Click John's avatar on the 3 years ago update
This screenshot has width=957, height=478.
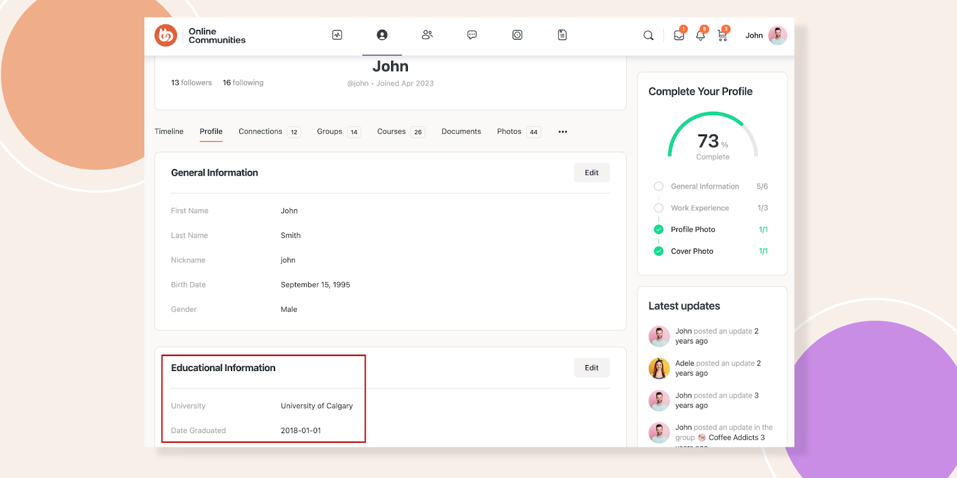pos(659,400)
